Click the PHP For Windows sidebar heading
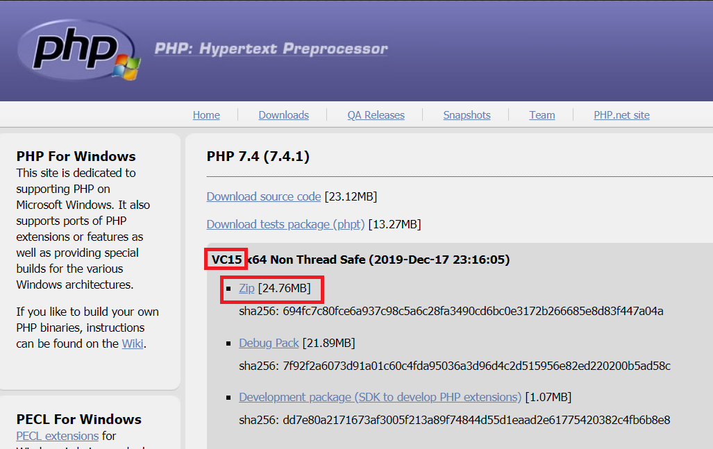The image size is (713, 449). 76,156
